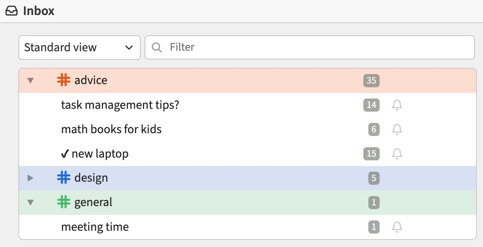Click the 35 unread badge on advice

371,80
